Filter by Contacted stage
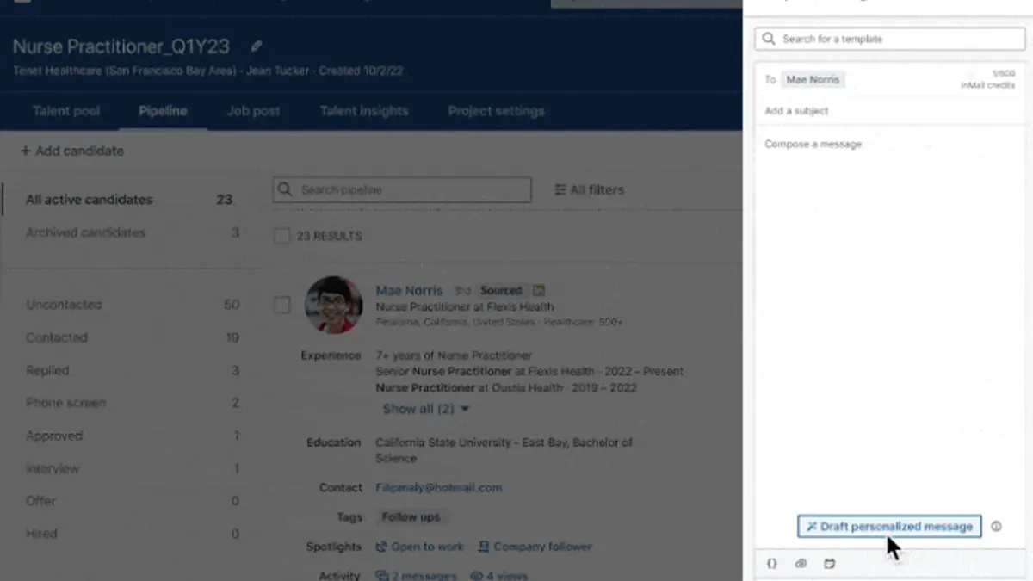Viewport: 1033px width, 581px height. point(132,337)
